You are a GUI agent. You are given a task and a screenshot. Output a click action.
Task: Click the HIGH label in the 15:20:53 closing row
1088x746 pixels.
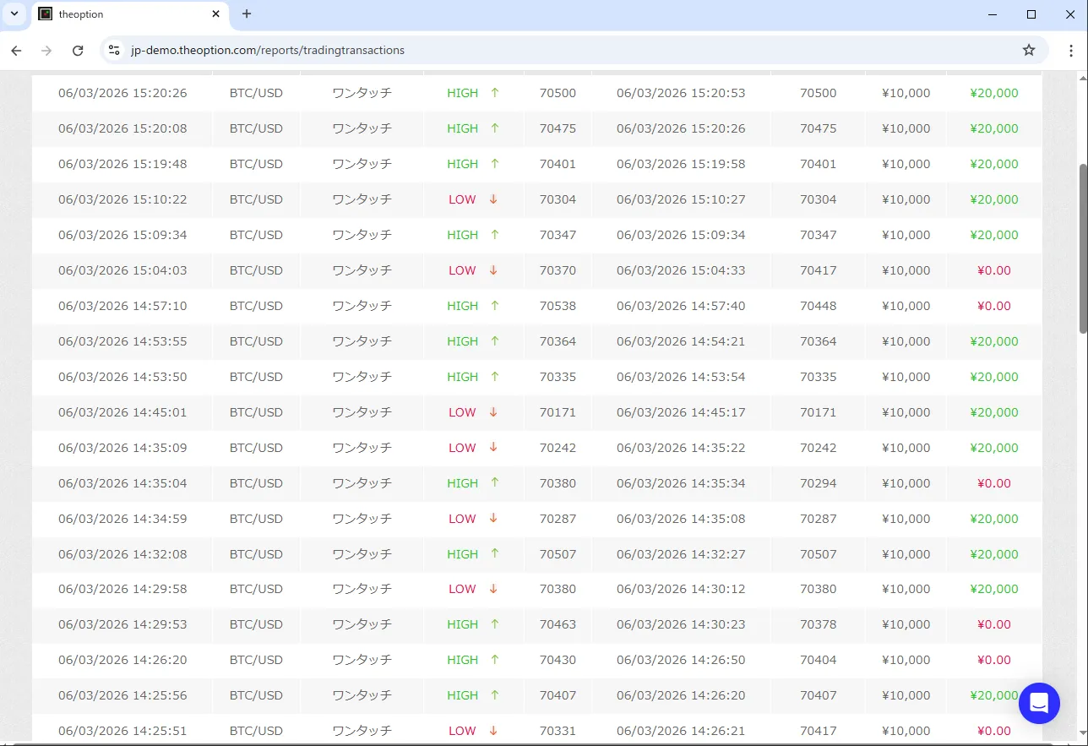tap(463, 93)
